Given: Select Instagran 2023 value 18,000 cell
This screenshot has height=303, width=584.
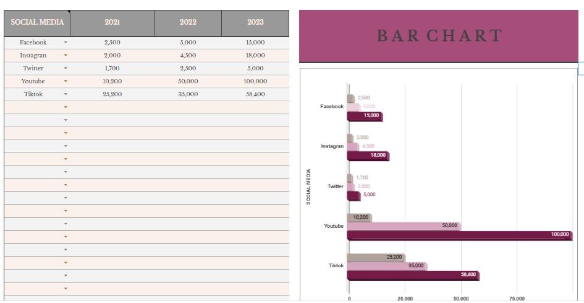Looking at the screenshot, I should click(x=255, y=56).
